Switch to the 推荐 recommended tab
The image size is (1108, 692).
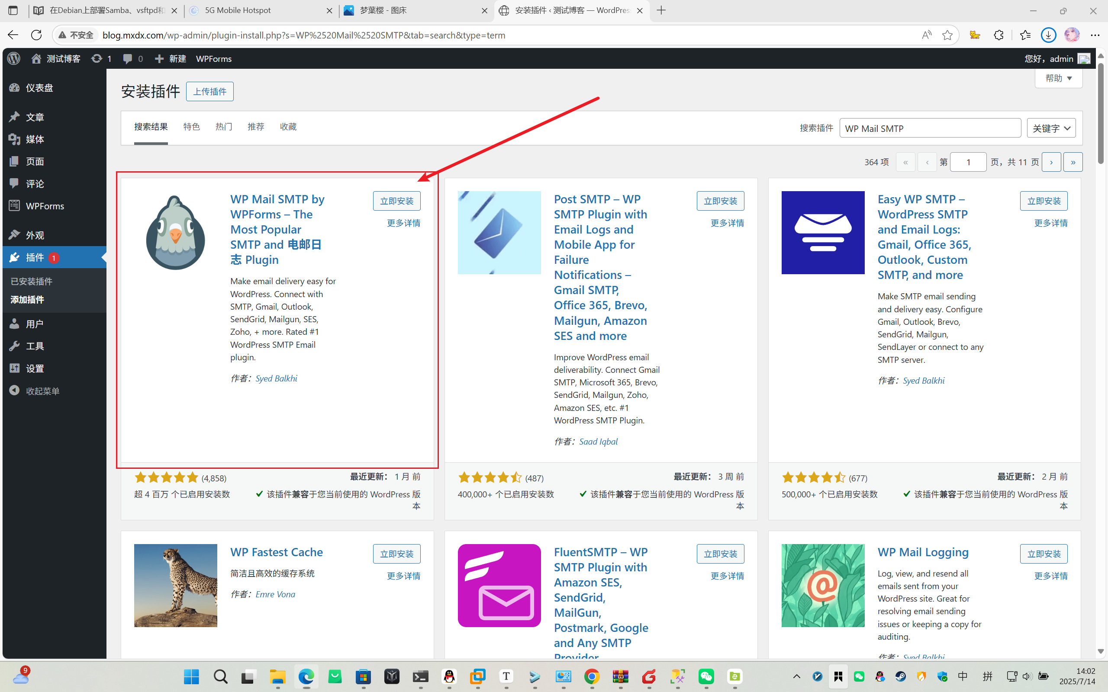click(x=256, y=127)
